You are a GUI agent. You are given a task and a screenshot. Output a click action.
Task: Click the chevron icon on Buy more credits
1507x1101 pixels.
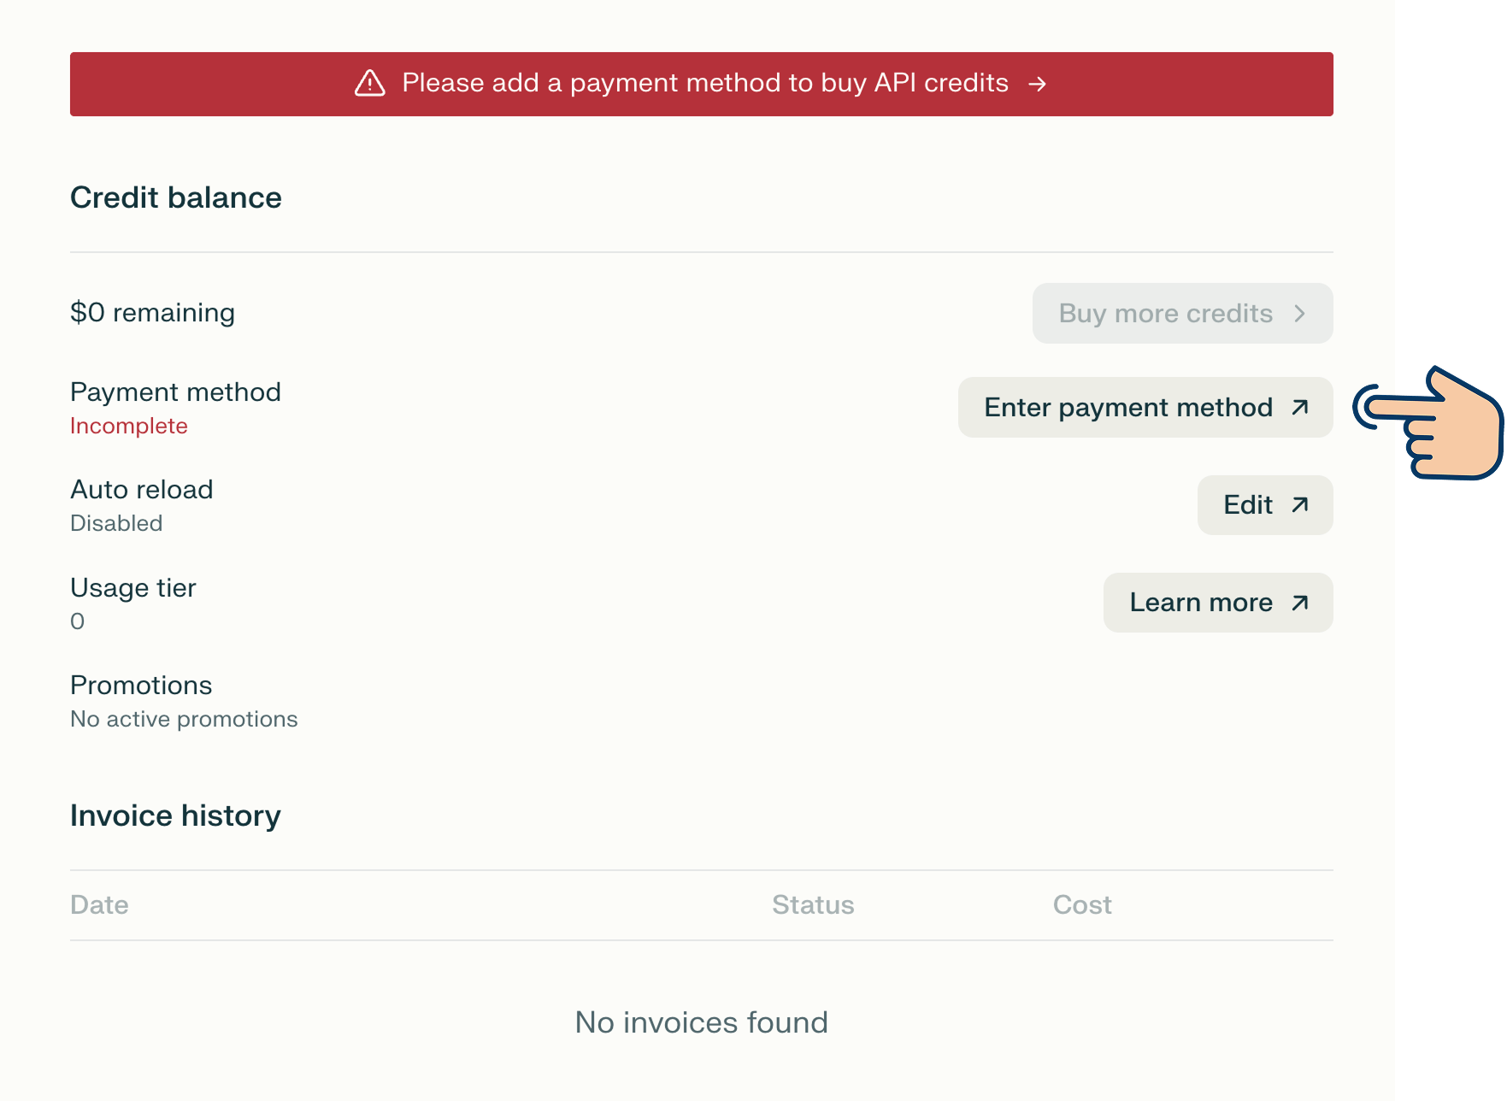click(x=1299, y=314)
